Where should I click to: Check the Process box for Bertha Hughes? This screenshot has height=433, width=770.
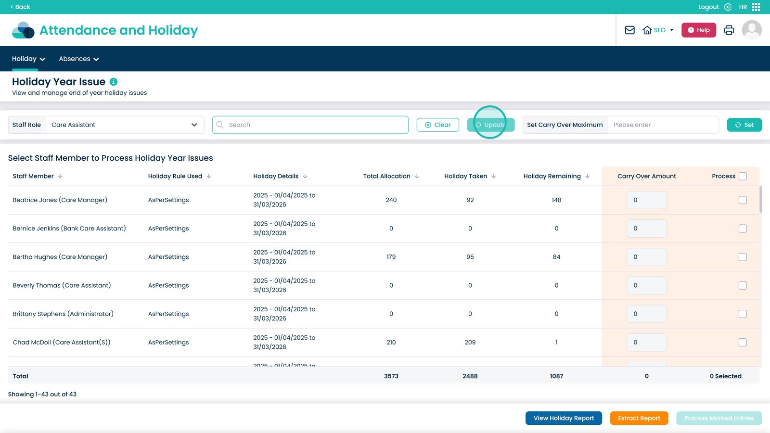pos(743,257)
